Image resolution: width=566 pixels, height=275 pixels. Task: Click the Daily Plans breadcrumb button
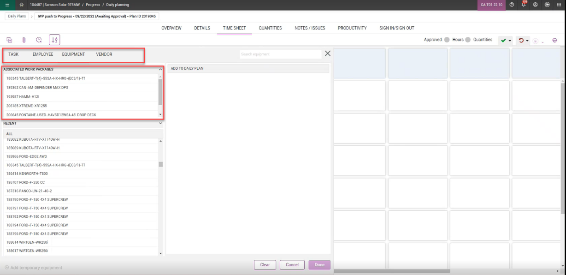[17, 16]
